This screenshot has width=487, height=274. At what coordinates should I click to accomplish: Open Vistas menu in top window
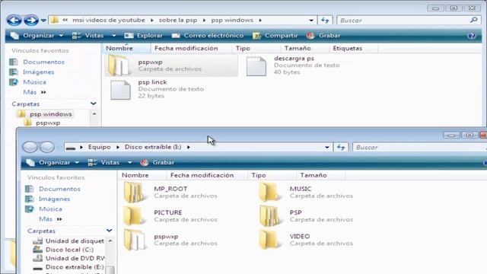(88, 36)
